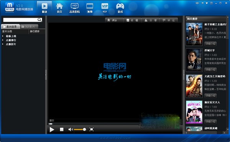Mute audio via the speaker icon
The image size is (230, 142).
(x=71, y=129)
